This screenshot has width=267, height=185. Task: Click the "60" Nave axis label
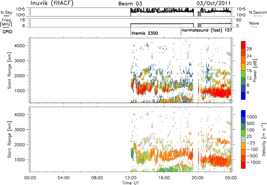click(x=239, y=20)
